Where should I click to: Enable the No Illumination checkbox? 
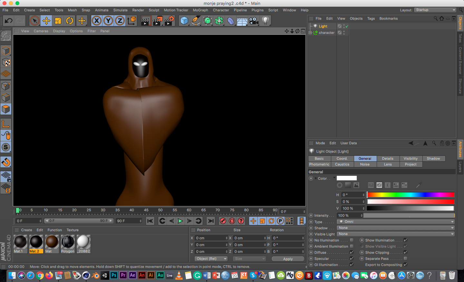(x=352, y=240)
